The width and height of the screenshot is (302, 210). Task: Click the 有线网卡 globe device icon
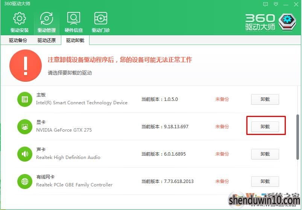(x=25, y=181)
